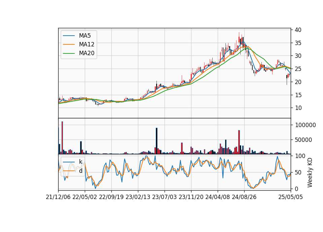Click the price axis value 15
This screenshot has width=323, height=232.
pyautogui.click(x=298, y=95)
